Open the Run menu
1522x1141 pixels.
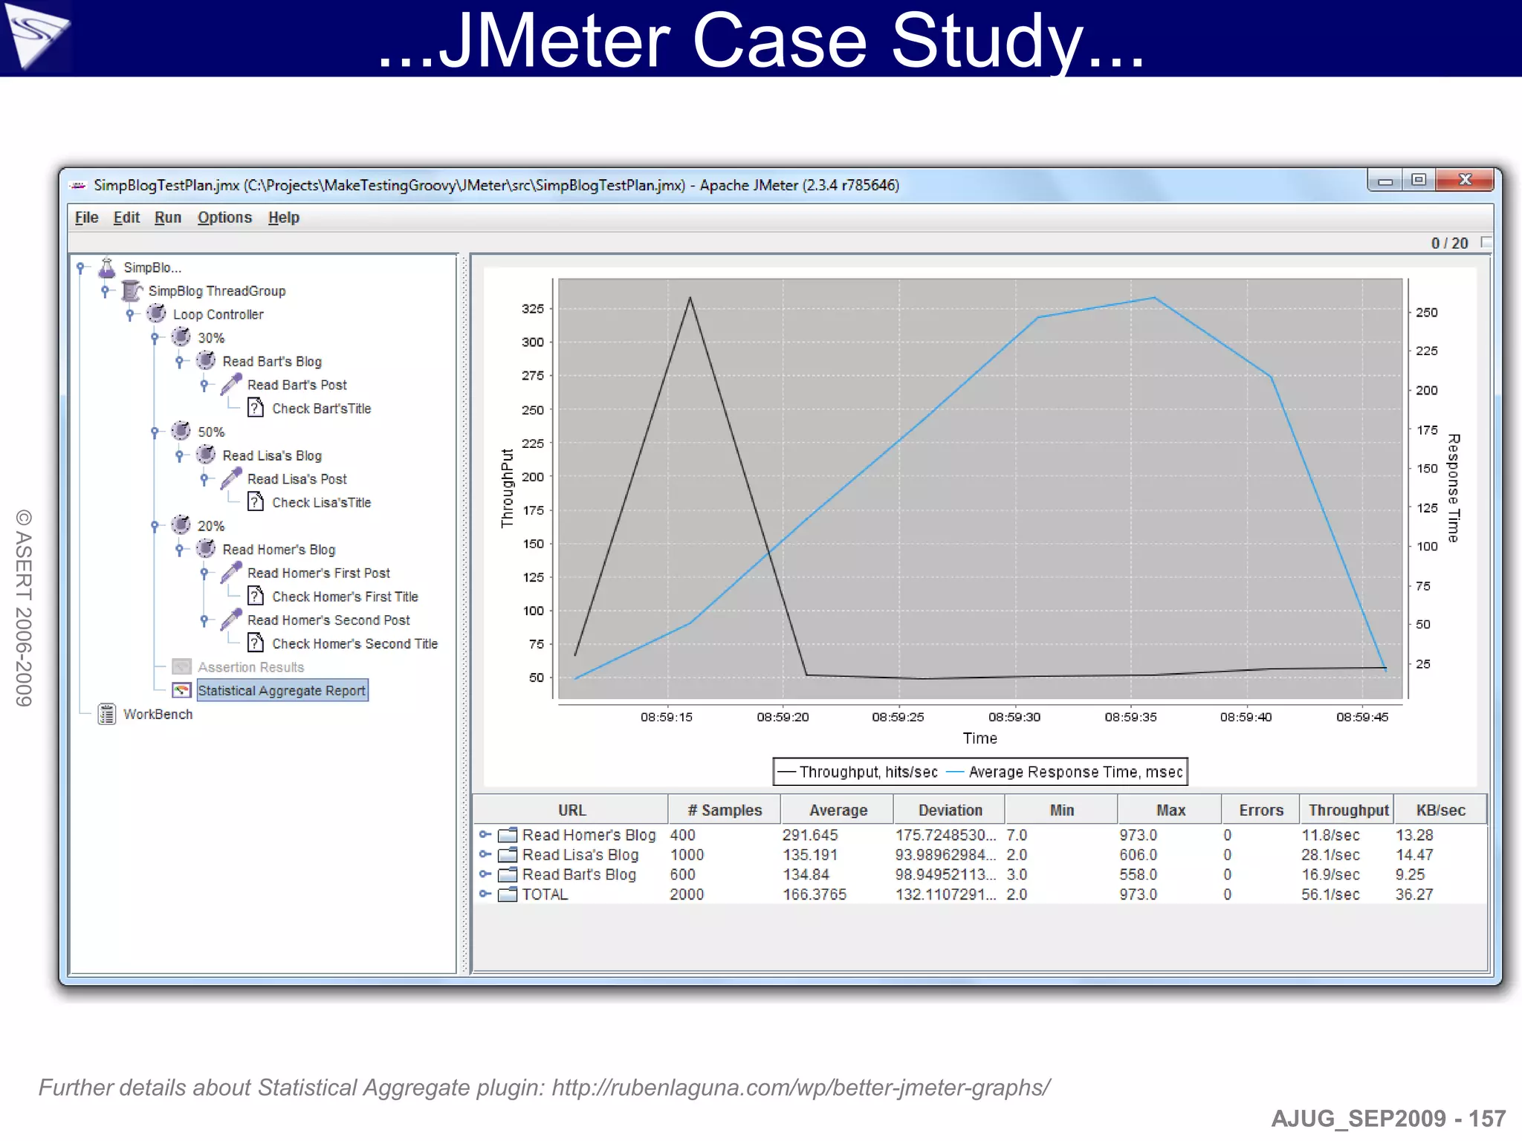pyautogui.click(x=168, y=218)
